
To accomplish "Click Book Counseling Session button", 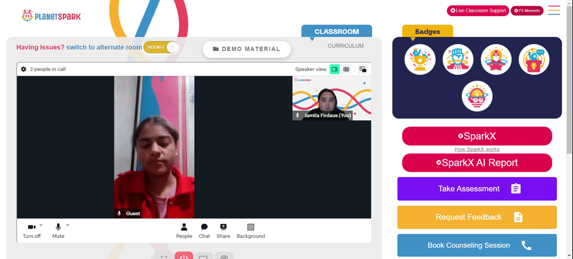I will coord(477,245).
